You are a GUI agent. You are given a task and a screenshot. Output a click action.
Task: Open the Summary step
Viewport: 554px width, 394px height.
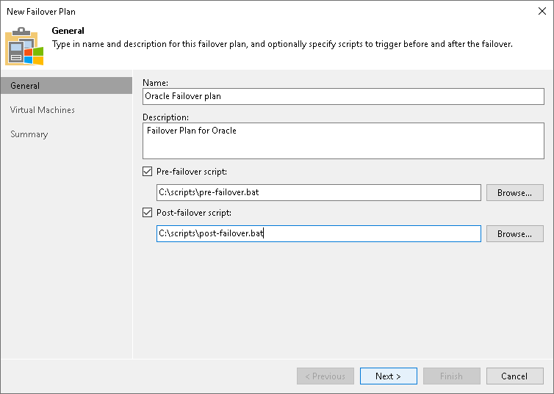[x=29, y=134]
